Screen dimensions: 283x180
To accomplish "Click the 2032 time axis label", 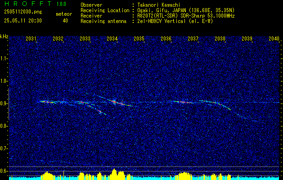I will [x=58, y=39].
